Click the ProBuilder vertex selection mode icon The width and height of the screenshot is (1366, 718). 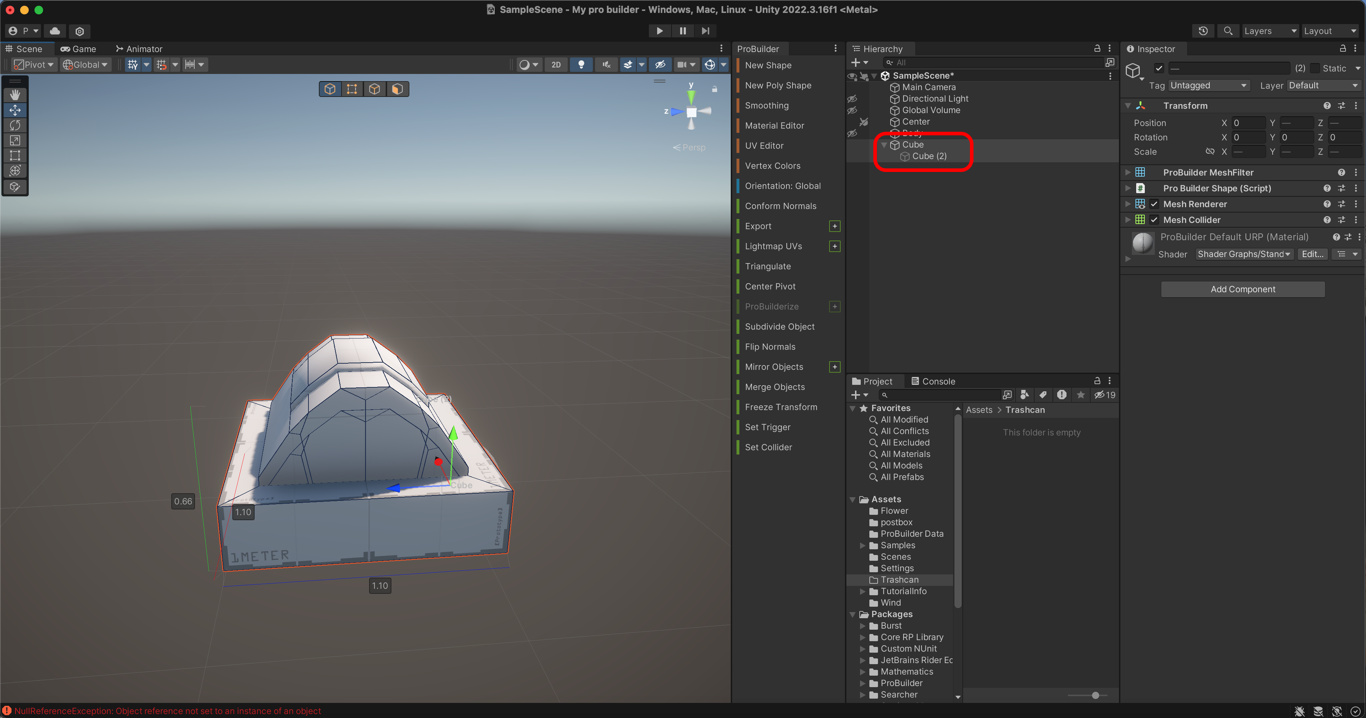tap(352, 89)
